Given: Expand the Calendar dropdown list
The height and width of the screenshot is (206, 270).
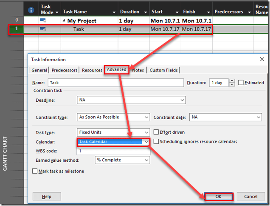Looking at the screenshot, I should [146, 141].
